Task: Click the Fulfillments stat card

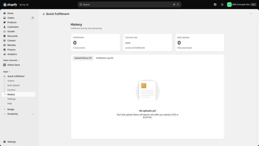Action: tap(96, 43)
